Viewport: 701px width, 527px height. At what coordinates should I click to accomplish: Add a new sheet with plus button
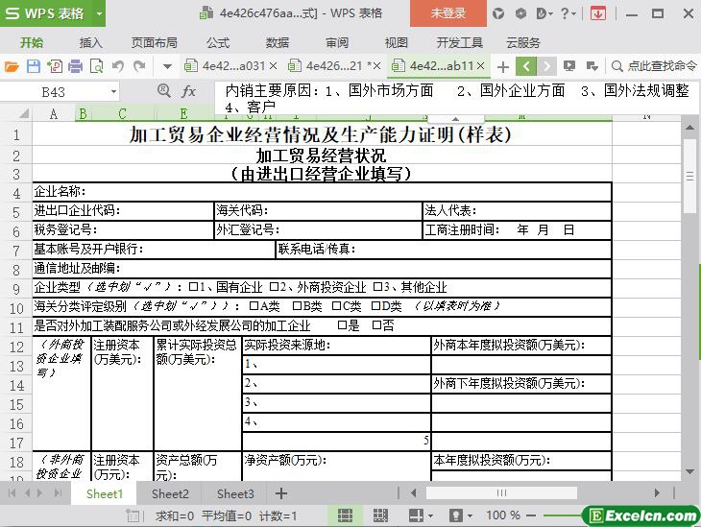click(281, 493)
